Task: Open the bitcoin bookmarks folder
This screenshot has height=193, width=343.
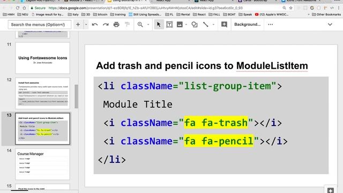Action: pos(100,14)
